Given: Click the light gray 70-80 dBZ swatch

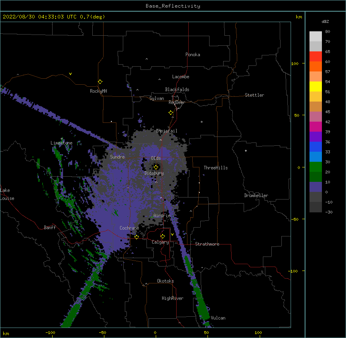Looking at the screenshot, I should tap(315, 37).
